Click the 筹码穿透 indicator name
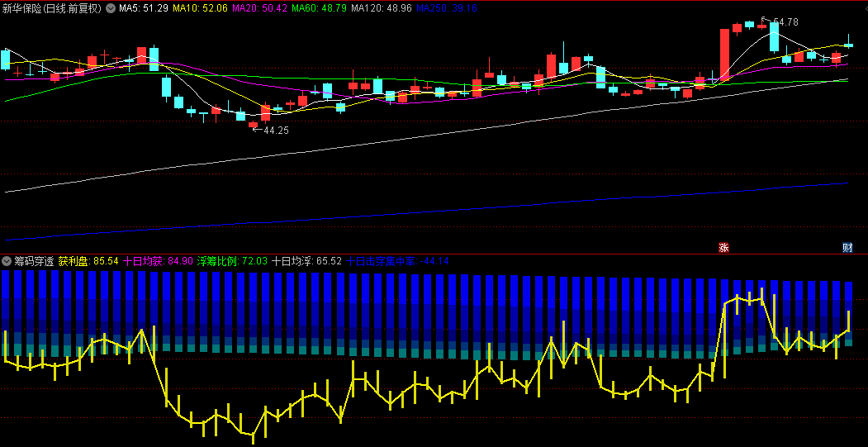Image resolution: width=868 pixels, height=447 pixels. point(35,261)
